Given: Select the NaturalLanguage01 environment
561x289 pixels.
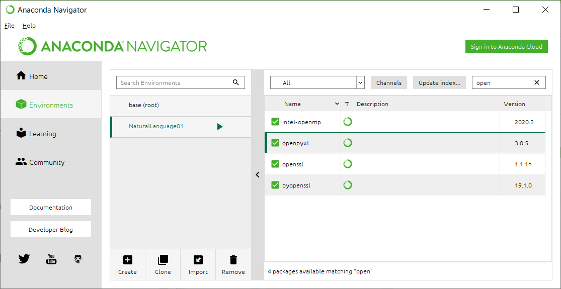Looking at the screenshot, I should [x=181, y=127].
